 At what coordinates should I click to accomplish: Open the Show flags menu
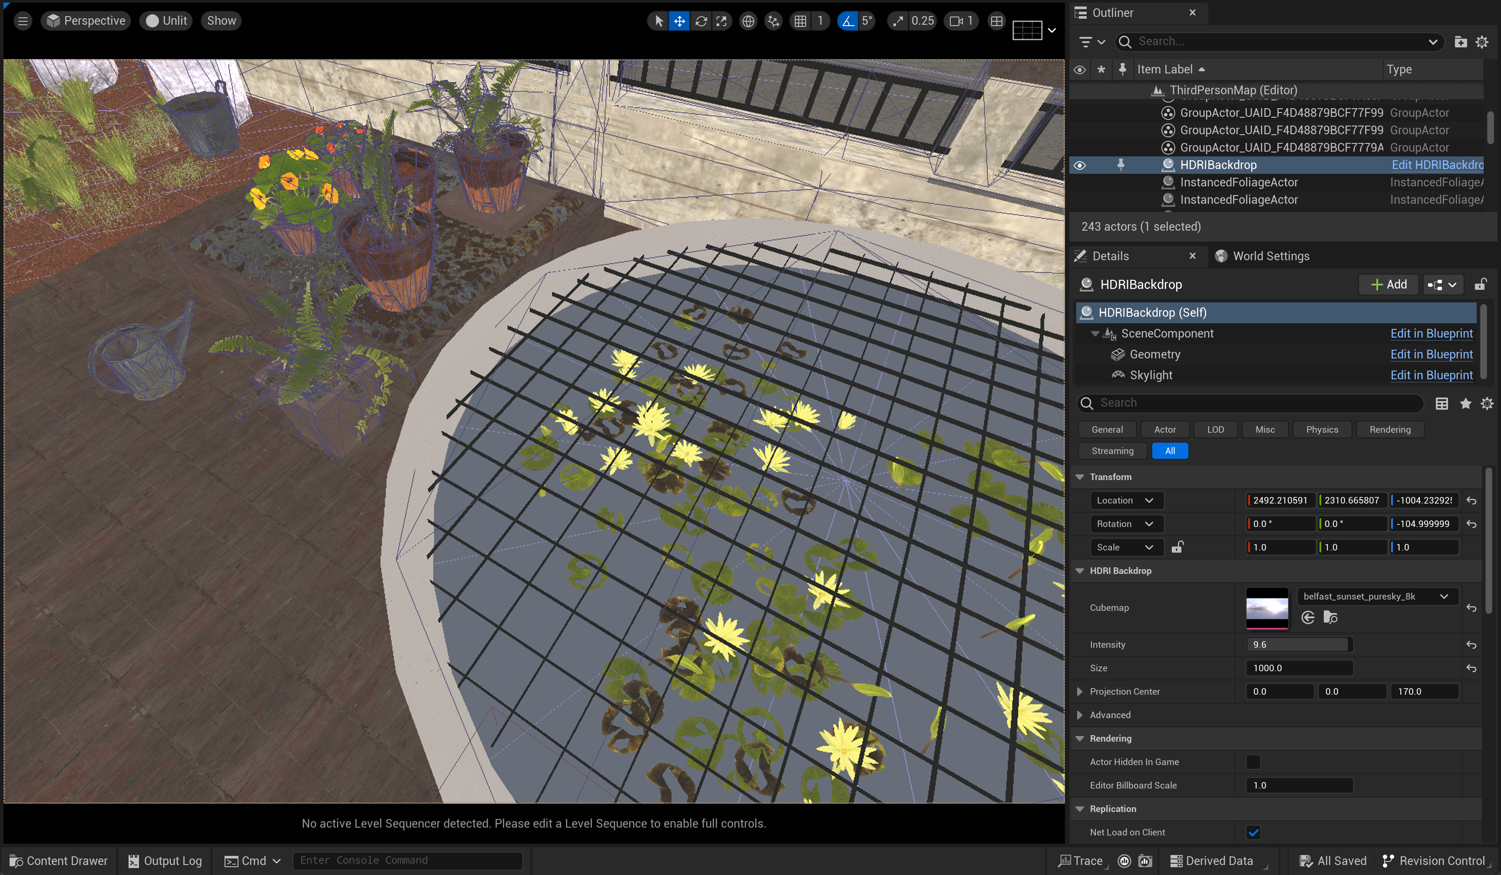point(221,21)
